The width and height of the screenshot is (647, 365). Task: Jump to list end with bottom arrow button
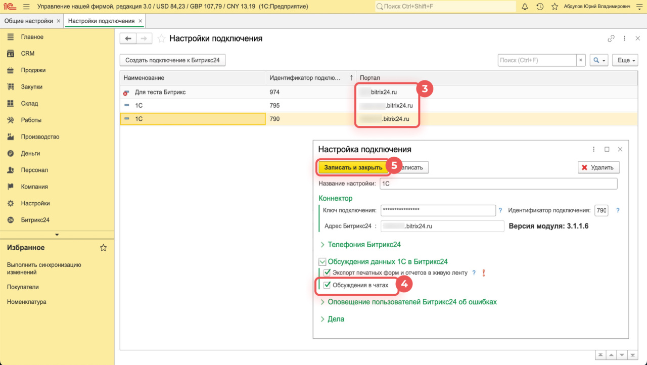coord(633,355)
